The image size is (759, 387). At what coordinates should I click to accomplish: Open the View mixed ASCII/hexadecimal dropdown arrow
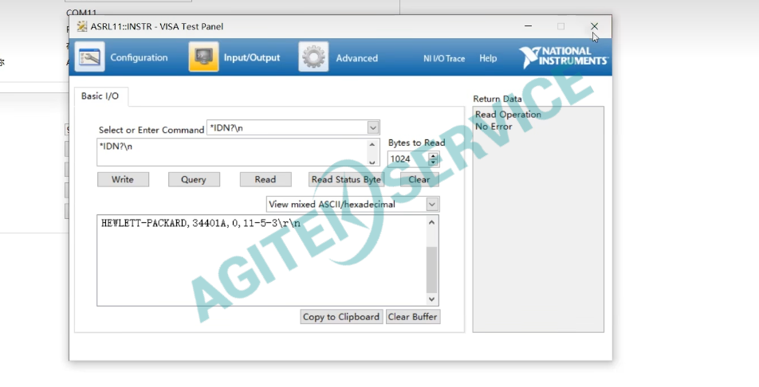[x=432, y=204]
